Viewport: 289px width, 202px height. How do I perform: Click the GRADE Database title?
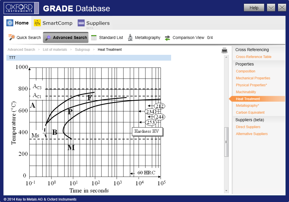tap(77, 8)
